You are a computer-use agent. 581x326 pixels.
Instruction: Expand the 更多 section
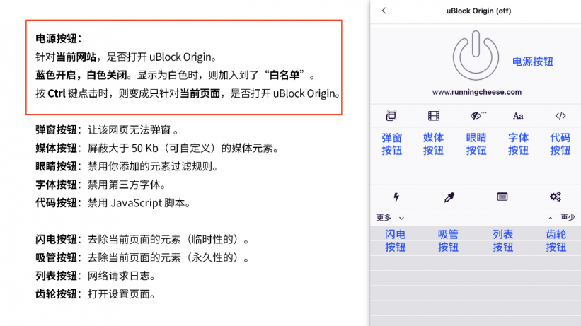click(390, 218)
